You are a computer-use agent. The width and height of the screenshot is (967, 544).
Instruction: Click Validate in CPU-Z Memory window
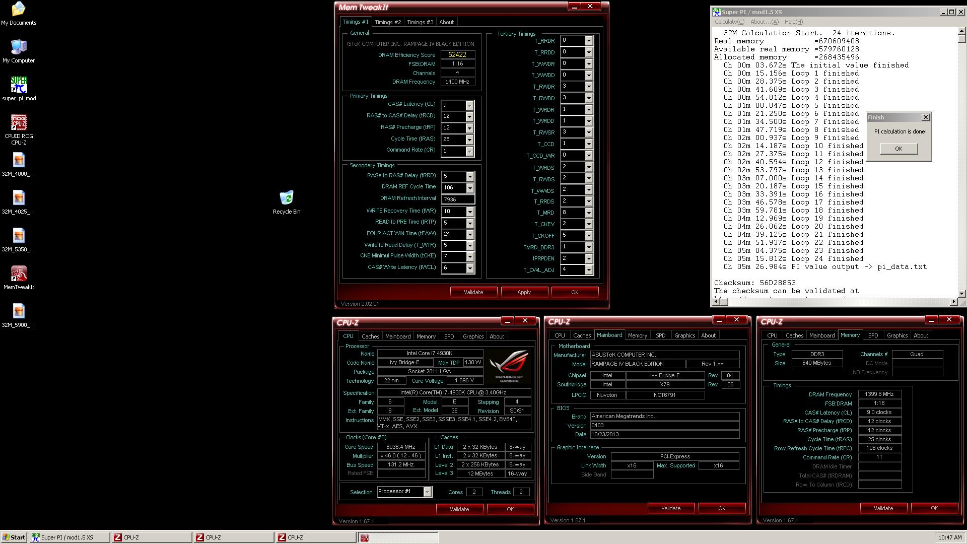[x=883, y=508]
